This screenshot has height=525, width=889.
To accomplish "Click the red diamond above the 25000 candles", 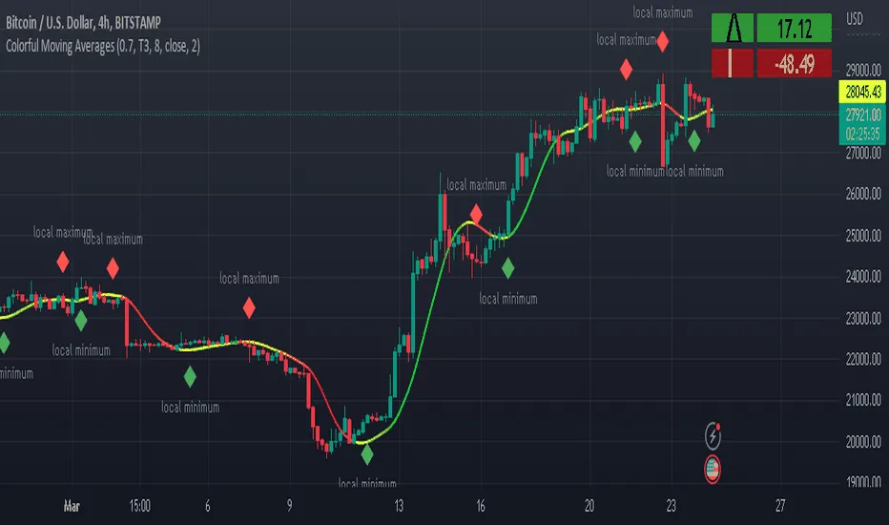I will (475, 213).
